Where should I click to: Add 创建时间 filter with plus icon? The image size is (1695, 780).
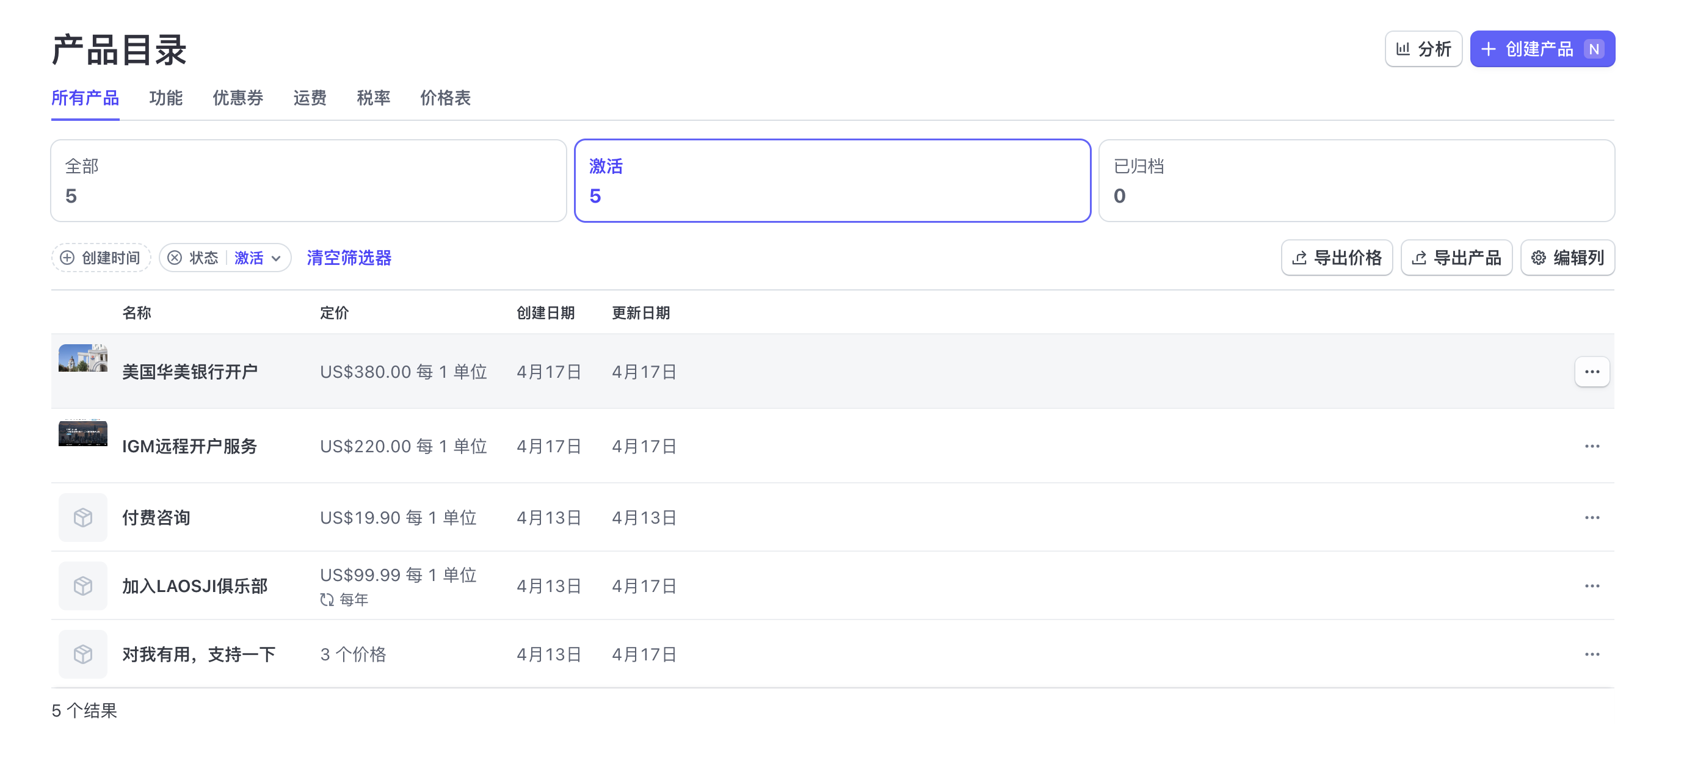point(68,258)
